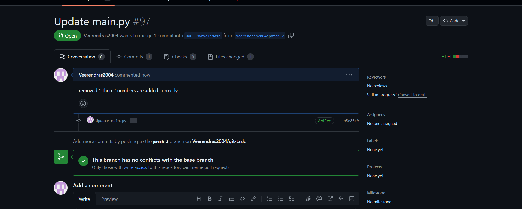Attach files with paperclip icon
Viewport: 522px width, 209px height.
point(308,199)
